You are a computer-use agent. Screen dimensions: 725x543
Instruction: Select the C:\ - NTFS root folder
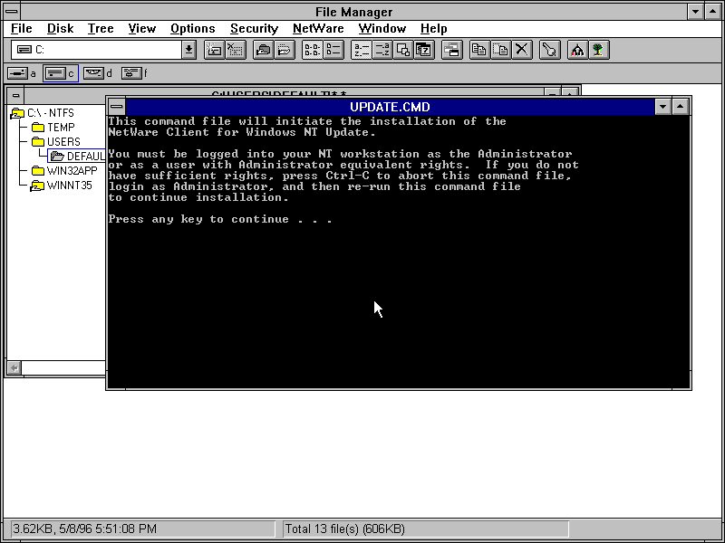(43, 112)
